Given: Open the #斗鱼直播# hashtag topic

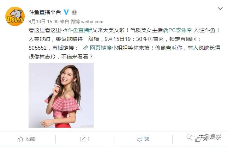Looking at the screenshot, I should coord(78,30).
